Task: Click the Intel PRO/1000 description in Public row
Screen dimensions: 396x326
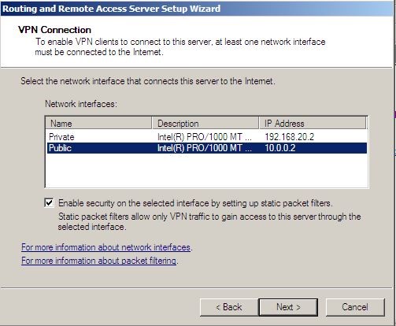Action: (205, 148)
